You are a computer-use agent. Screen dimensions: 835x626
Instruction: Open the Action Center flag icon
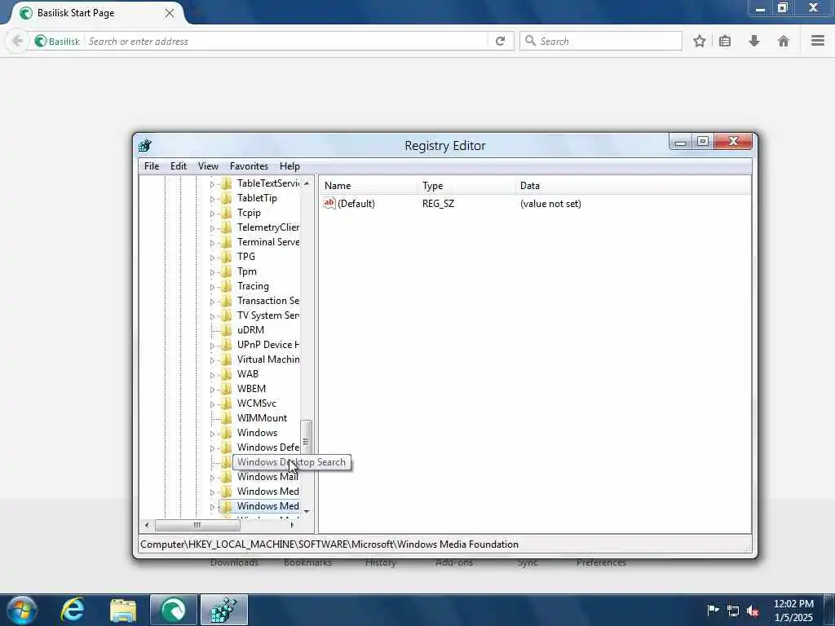tap(713, 610)
